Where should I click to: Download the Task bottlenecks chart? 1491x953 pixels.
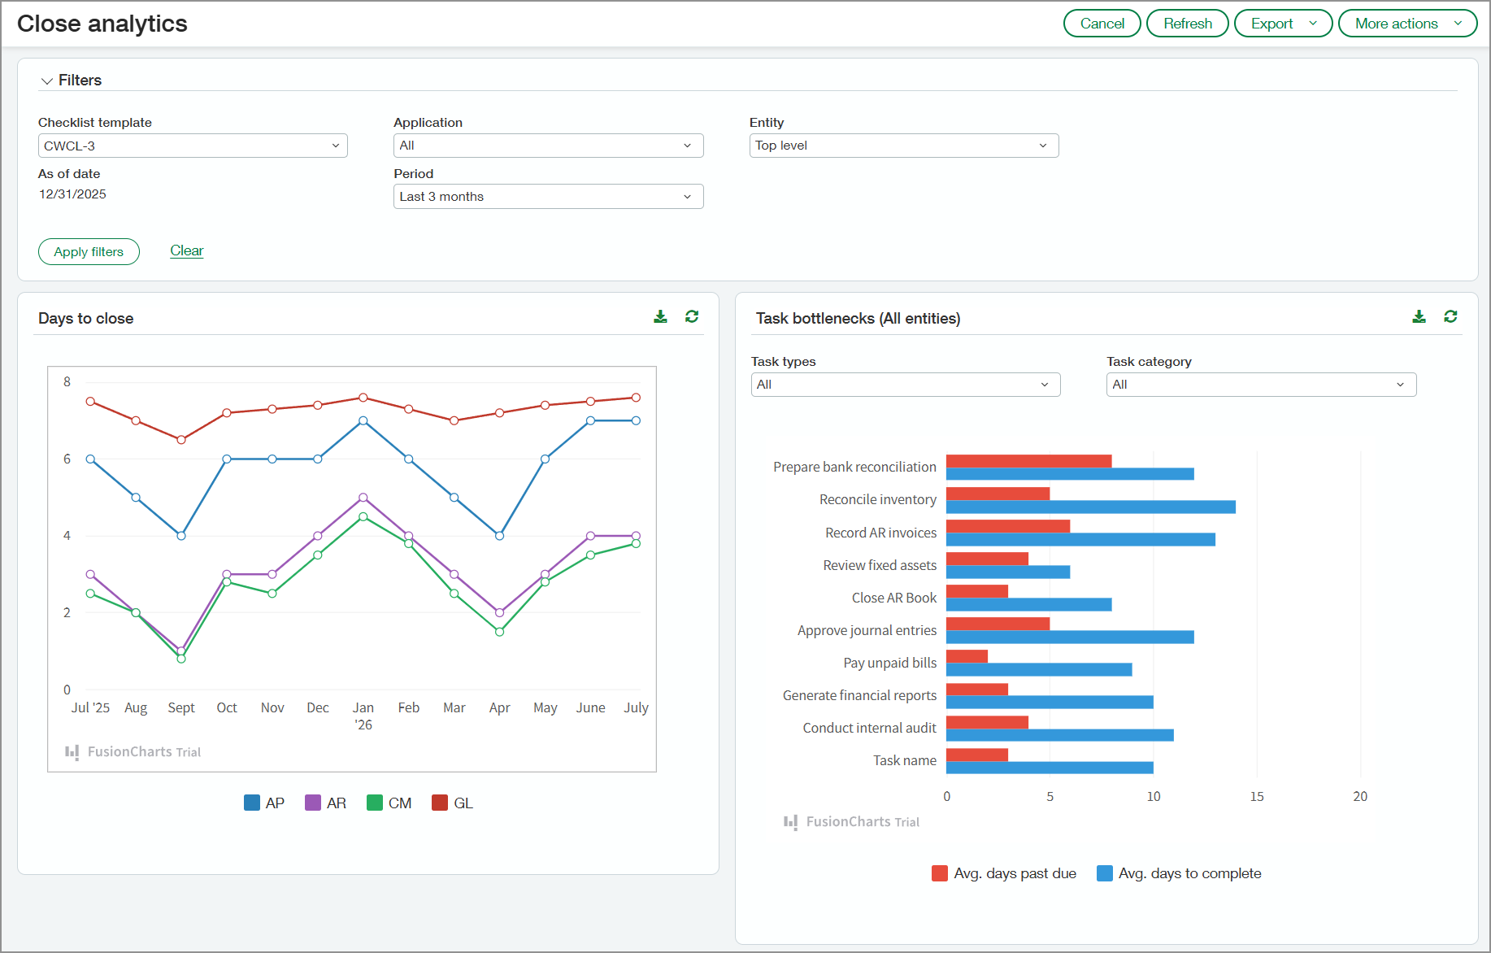1419,316
